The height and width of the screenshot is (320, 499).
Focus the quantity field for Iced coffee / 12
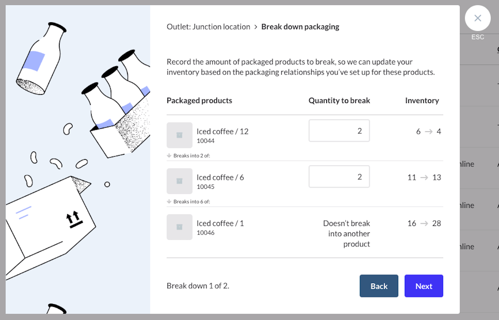339,131
